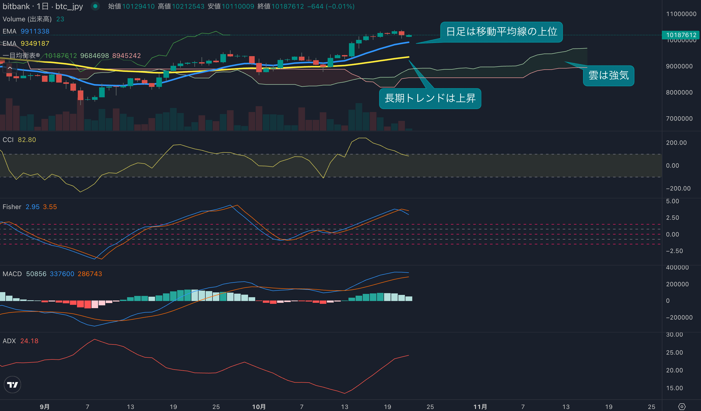The height and width of the screenshot is (411, 701).
Task: Collapse the indicator legend with chevron
Action: point(10,68)
